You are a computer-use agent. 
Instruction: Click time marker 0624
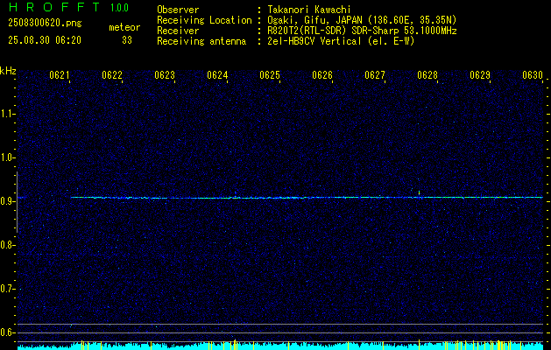click(x=217, y=75)
